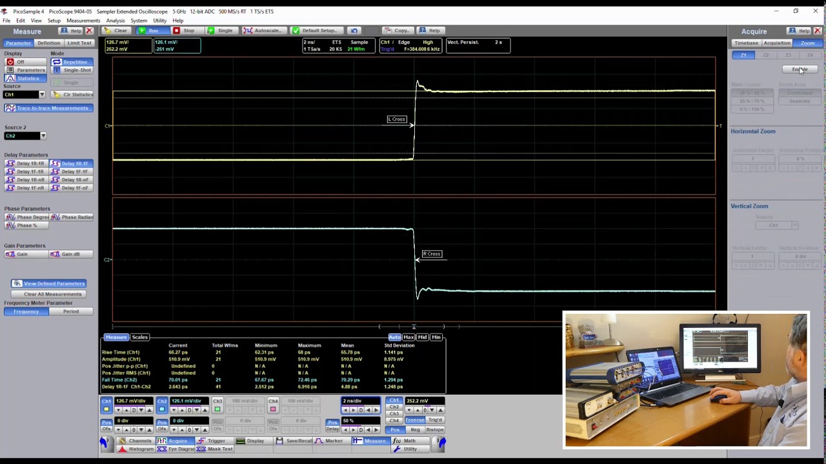Click the 2 ns/div timebase field
Image resolution: width=826 pixels, height=464 pixels.
361,401
